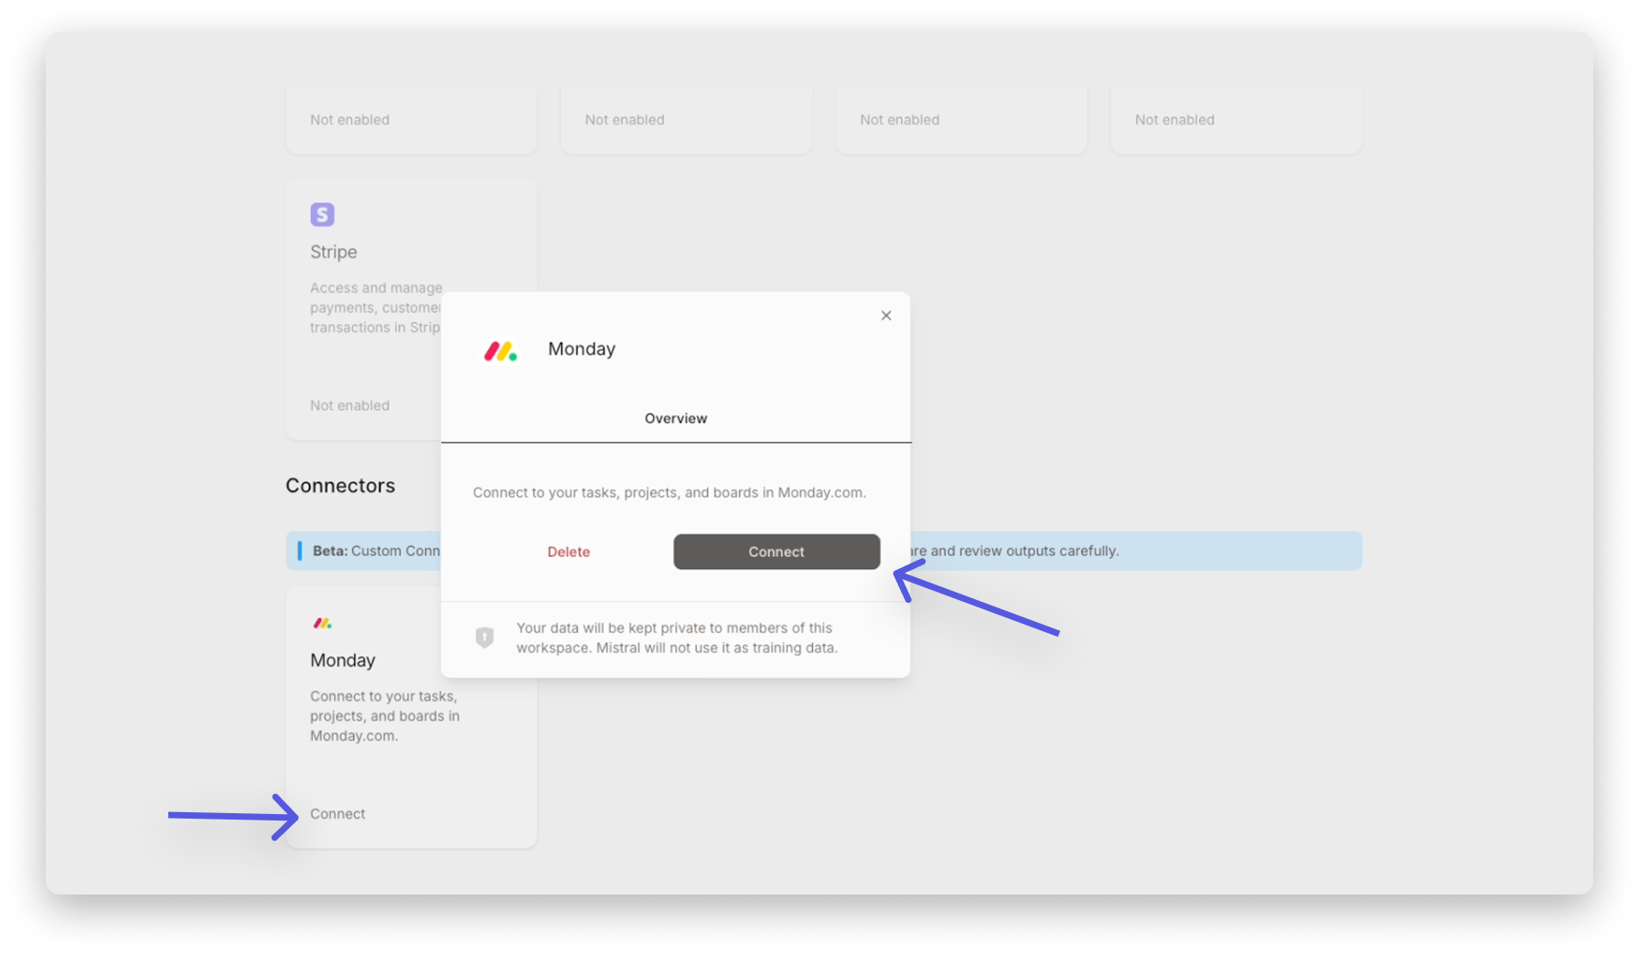Click the Monday logo on the connector card
Viewport: 1639px width, 954px height.
[x=322, y=623]
